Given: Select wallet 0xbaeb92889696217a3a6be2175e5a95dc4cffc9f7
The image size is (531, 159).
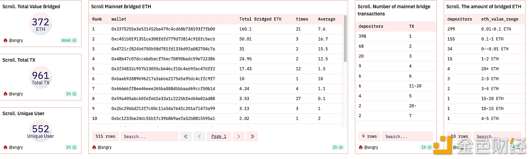Looking at the screenshot, I should [163, 79].
